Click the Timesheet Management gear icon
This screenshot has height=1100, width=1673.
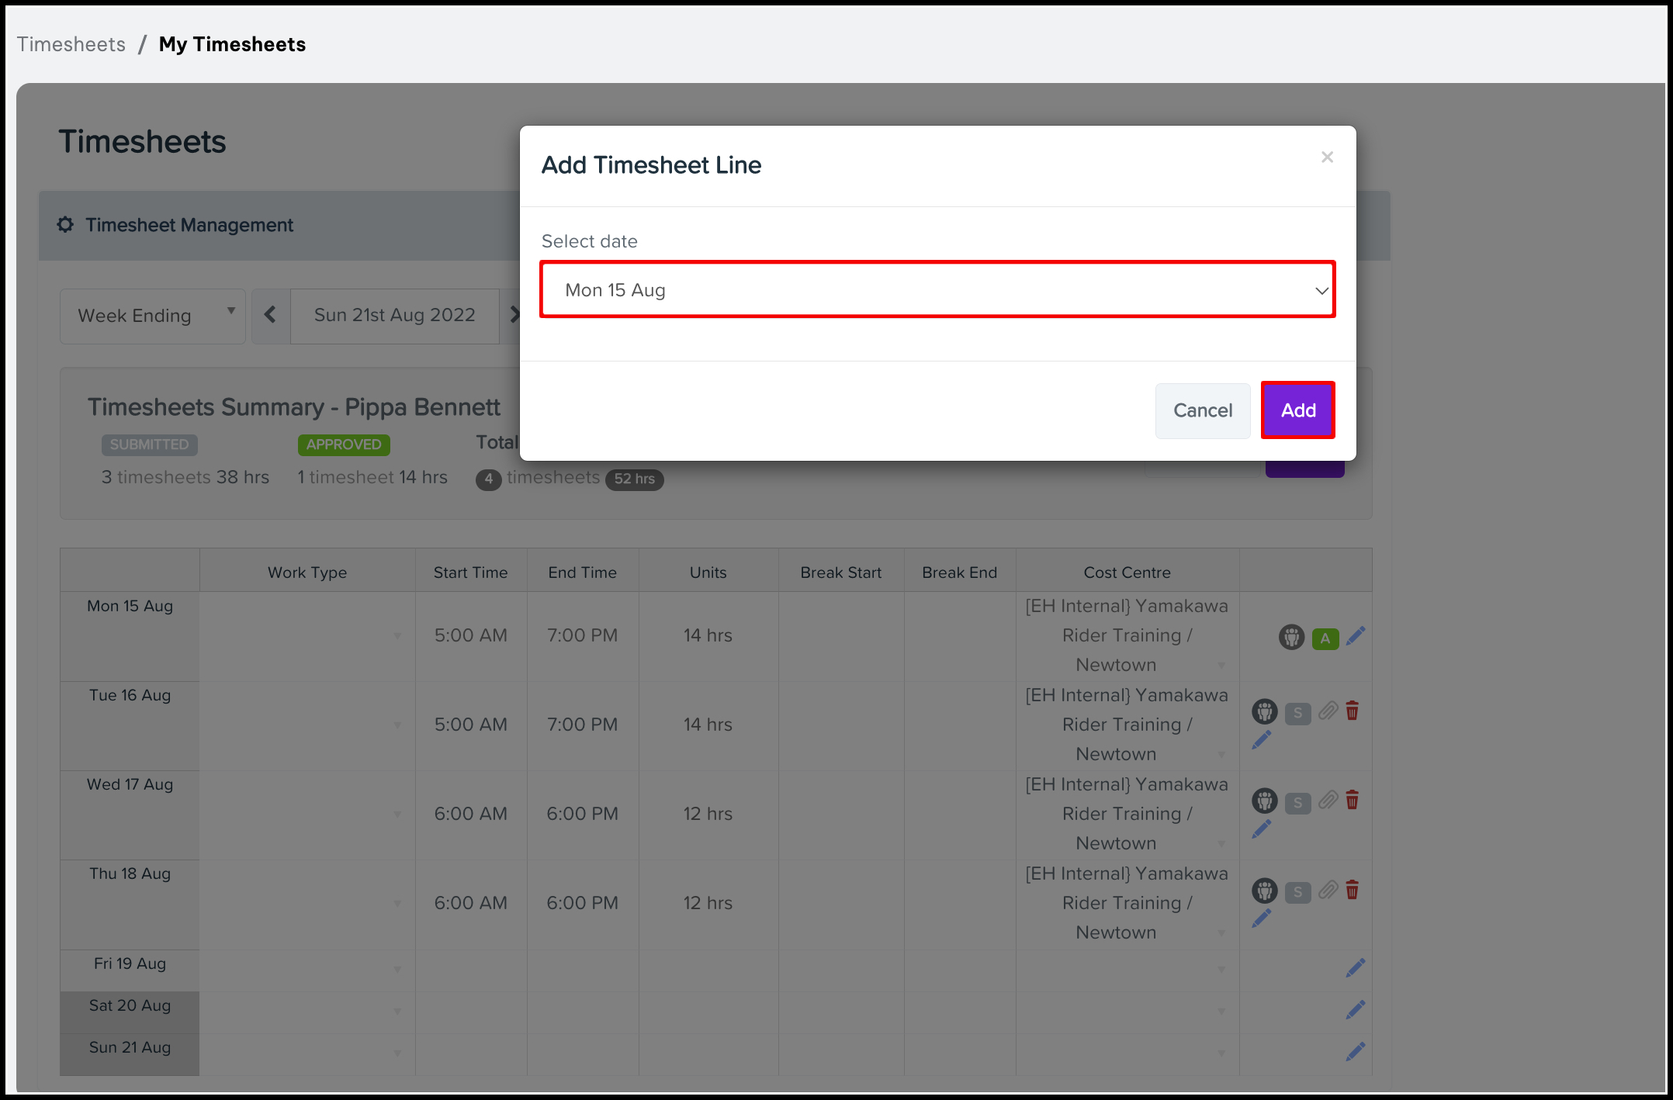(66, 225)
